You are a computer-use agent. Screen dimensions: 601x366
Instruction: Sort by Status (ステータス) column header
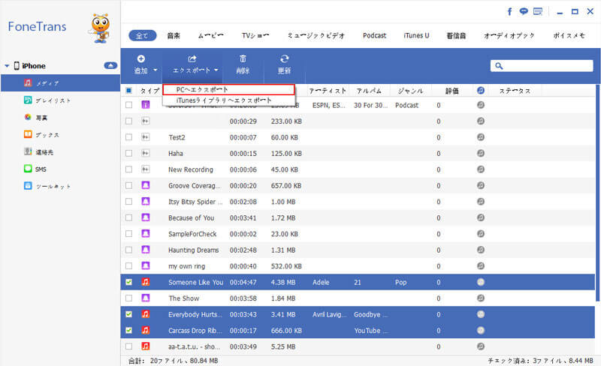pyautogui.click(x=515, y=91)
